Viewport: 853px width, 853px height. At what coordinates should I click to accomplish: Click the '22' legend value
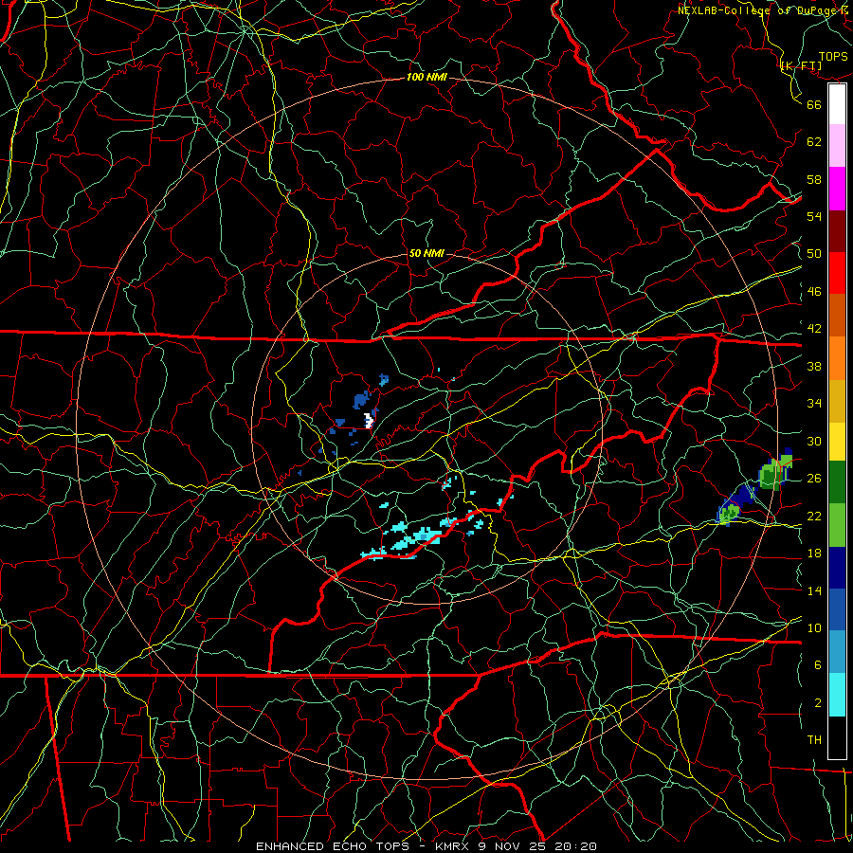[x=814, y=516]
